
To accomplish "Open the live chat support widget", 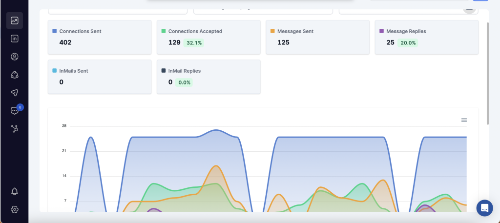I will (x=484, y=207).
